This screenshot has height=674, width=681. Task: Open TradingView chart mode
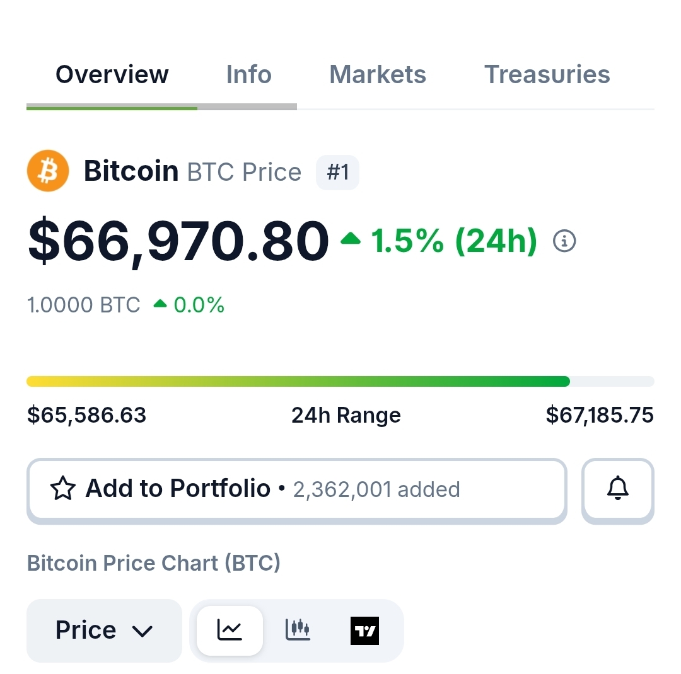click(x=364, y=630)
